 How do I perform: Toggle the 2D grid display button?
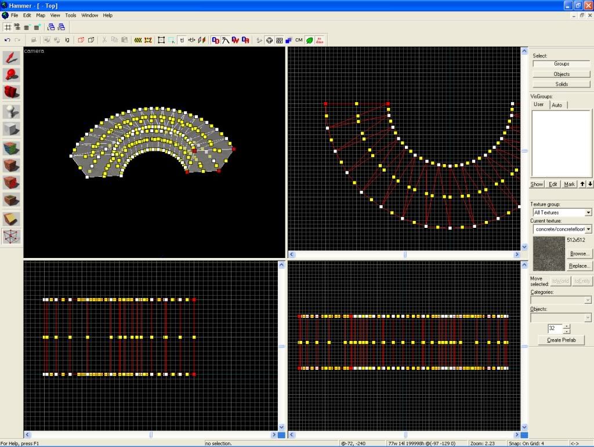[8, 27]
